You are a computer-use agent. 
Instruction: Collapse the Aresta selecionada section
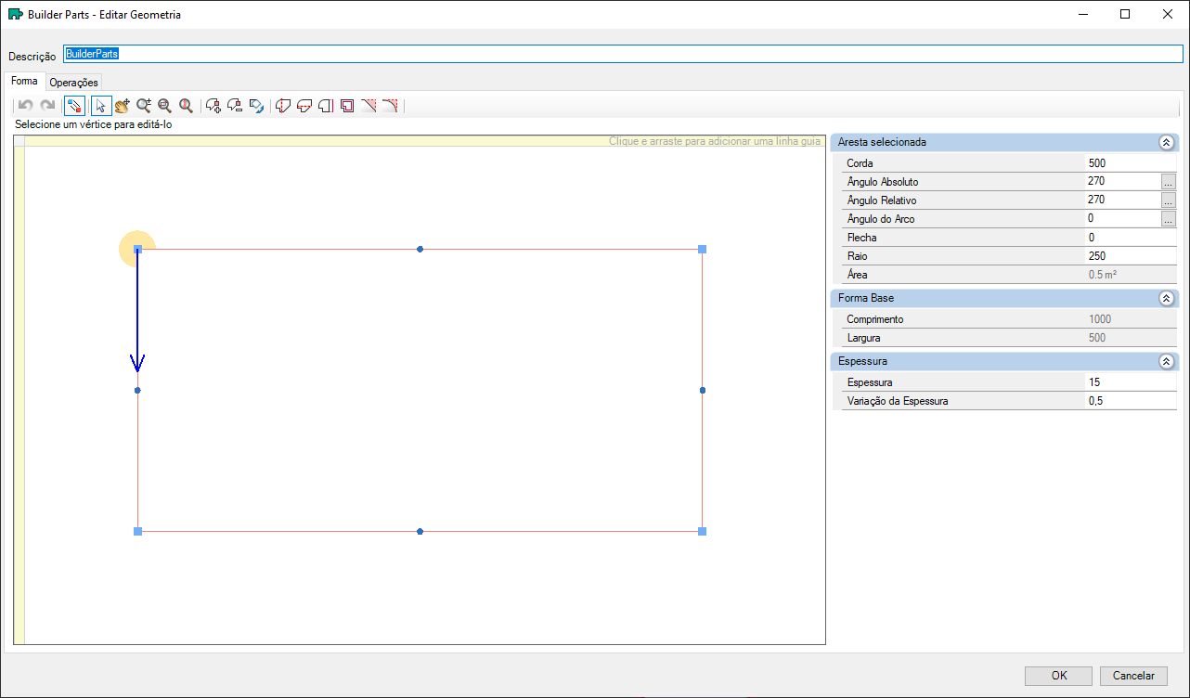[1166, 143]
